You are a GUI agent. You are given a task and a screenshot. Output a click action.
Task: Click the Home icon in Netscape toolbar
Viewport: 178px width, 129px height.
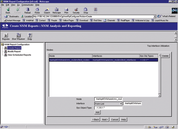pos(37,10)
